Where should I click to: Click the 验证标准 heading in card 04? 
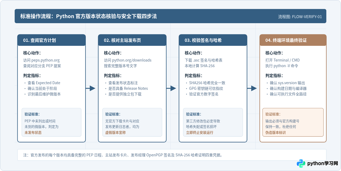pos(273,114)
